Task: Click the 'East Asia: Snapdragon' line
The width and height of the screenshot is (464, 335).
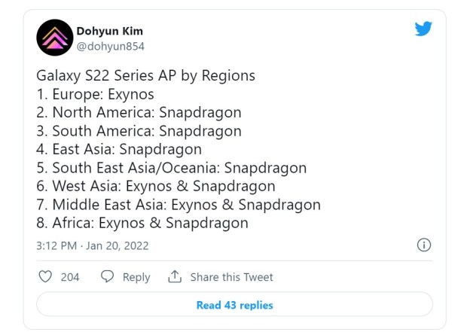Action: (119, 149)
